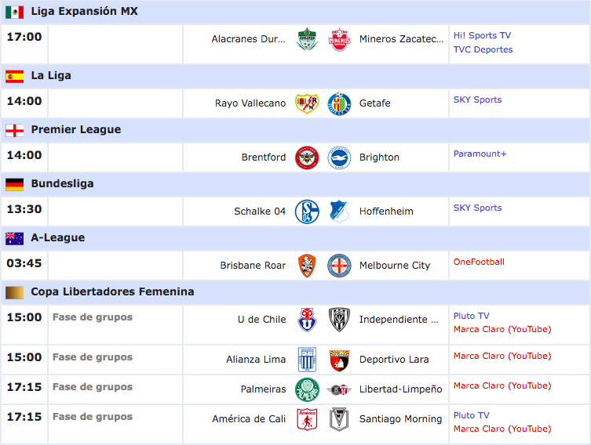This screenshot has height=445, width=591.
Task: Click the OneFootball broadcaster link
Action: tap(479, 262)
